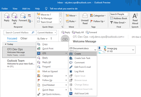Click the image.jpg attachment thumbnail
The width and height of the screenshot is (141, 97).
coord(102,50)
